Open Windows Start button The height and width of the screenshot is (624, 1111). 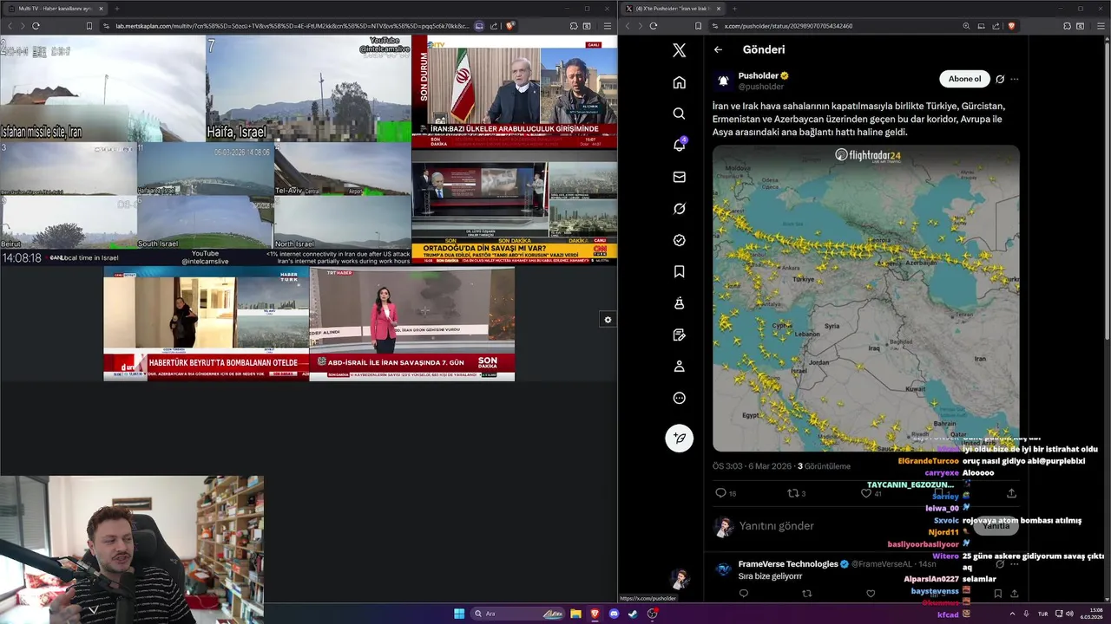pos(459,614)
